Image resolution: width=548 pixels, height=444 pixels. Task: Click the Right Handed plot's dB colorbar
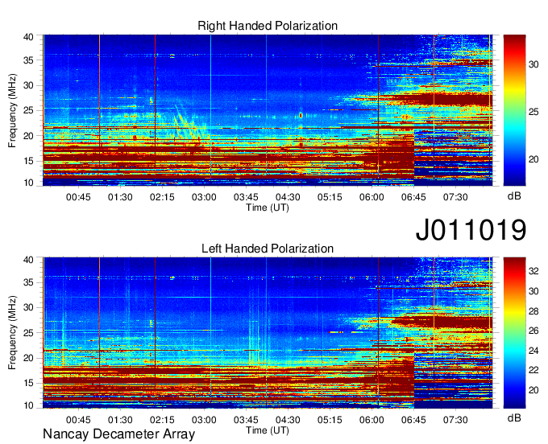tap(514, 110)
